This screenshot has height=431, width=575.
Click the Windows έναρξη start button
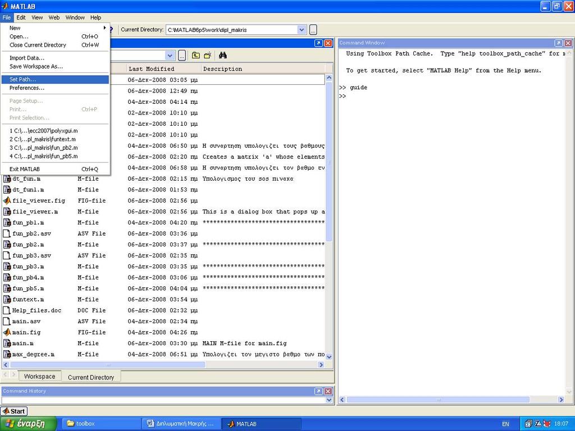(29, 424)
